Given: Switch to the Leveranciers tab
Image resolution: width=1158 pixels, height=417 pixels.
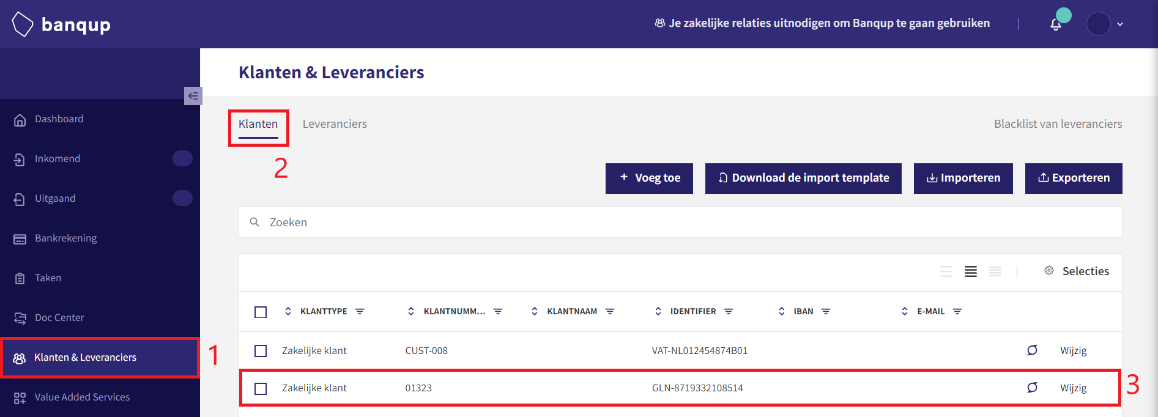Looking at the screenshot, I should [335, 124].
